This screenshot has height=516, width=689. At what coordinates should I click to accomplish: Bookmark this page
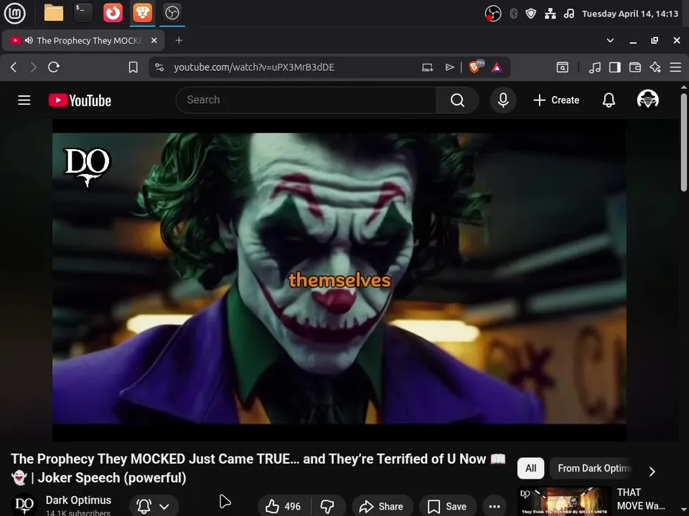point(133,67)
